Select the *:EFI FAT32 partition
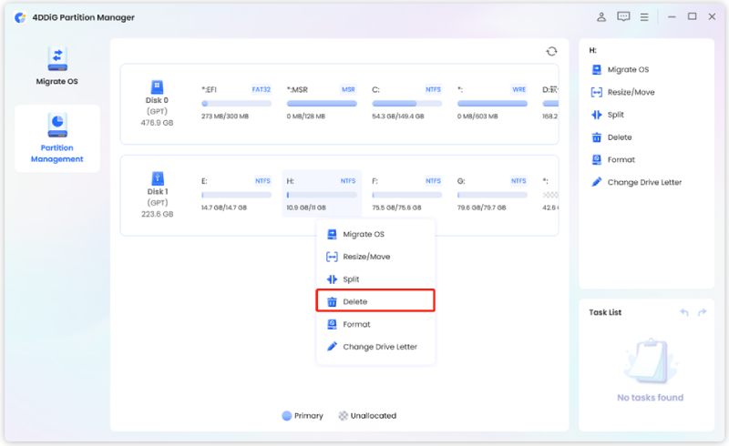This screenshot has width=729, height=446. [x=236, y=103]
